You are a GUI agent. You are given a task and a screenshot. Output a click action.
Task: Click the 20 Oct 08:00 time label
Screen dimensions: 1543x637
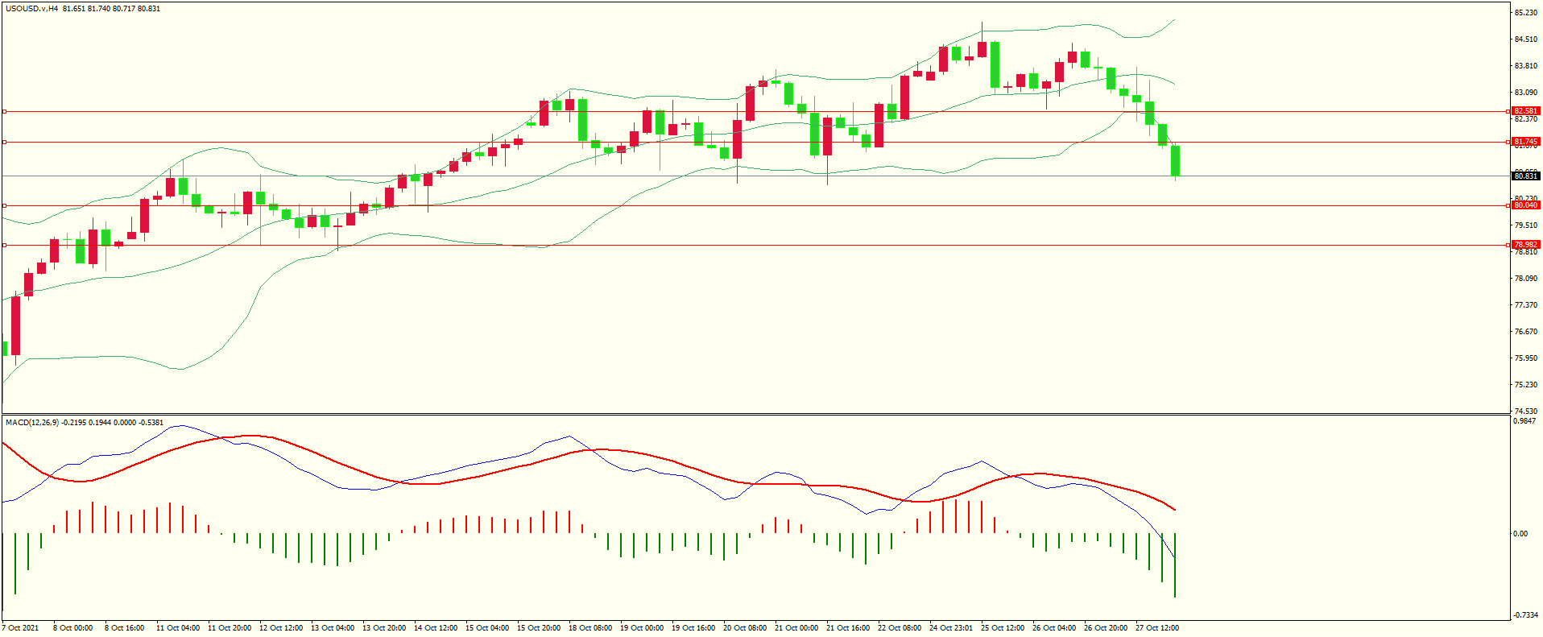click(745, 628)
